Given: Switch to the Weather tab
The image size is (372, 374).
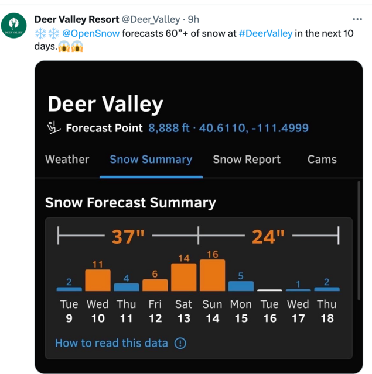Looking at the screenshot, I should coord(67,160).
